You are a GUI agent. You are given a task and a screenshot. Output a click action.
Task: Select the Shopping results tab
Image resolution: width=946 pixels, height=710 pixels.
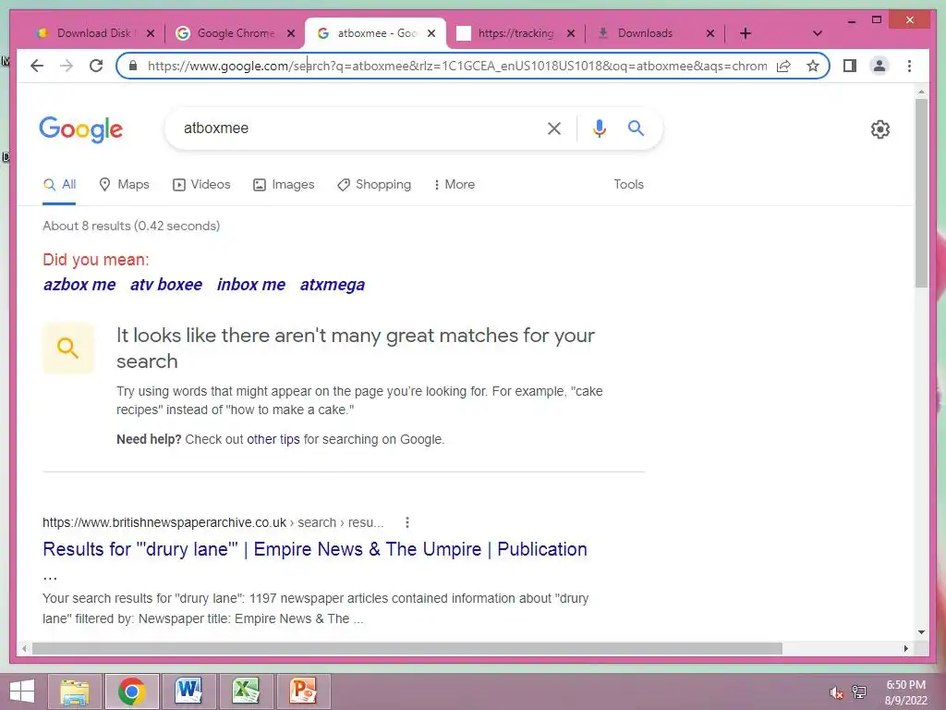[374, 184]
